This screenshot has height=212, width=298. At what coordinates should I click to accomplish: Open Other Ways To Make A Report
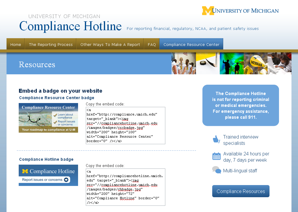pos(110,45)
